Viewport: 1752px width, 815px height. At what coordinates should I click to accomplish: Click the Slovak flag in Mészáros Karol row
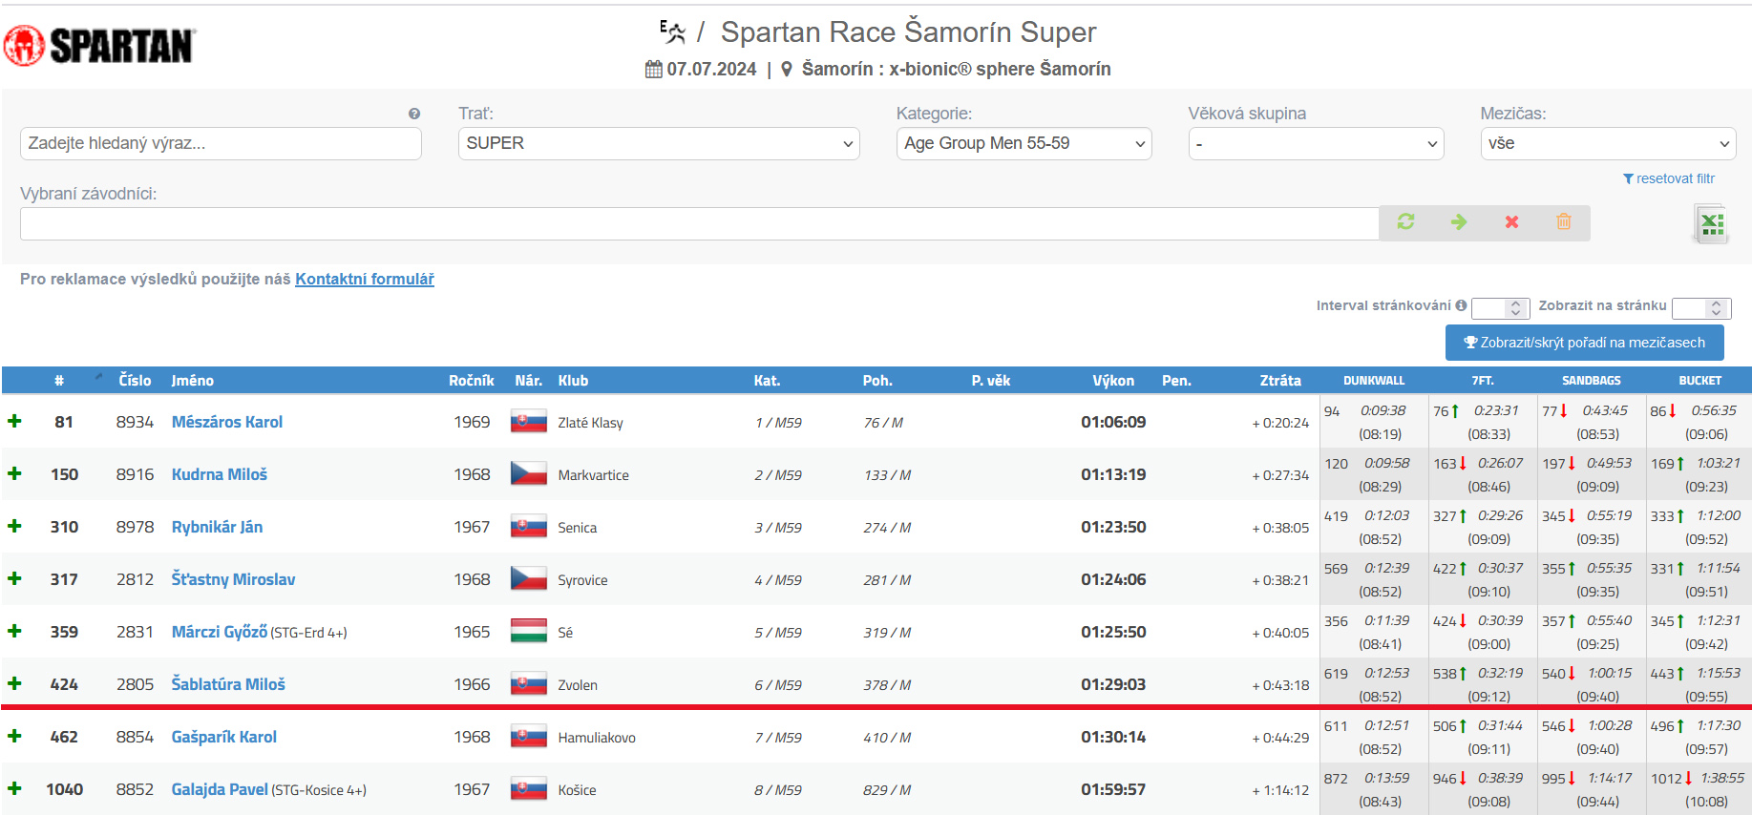[528, 422]
